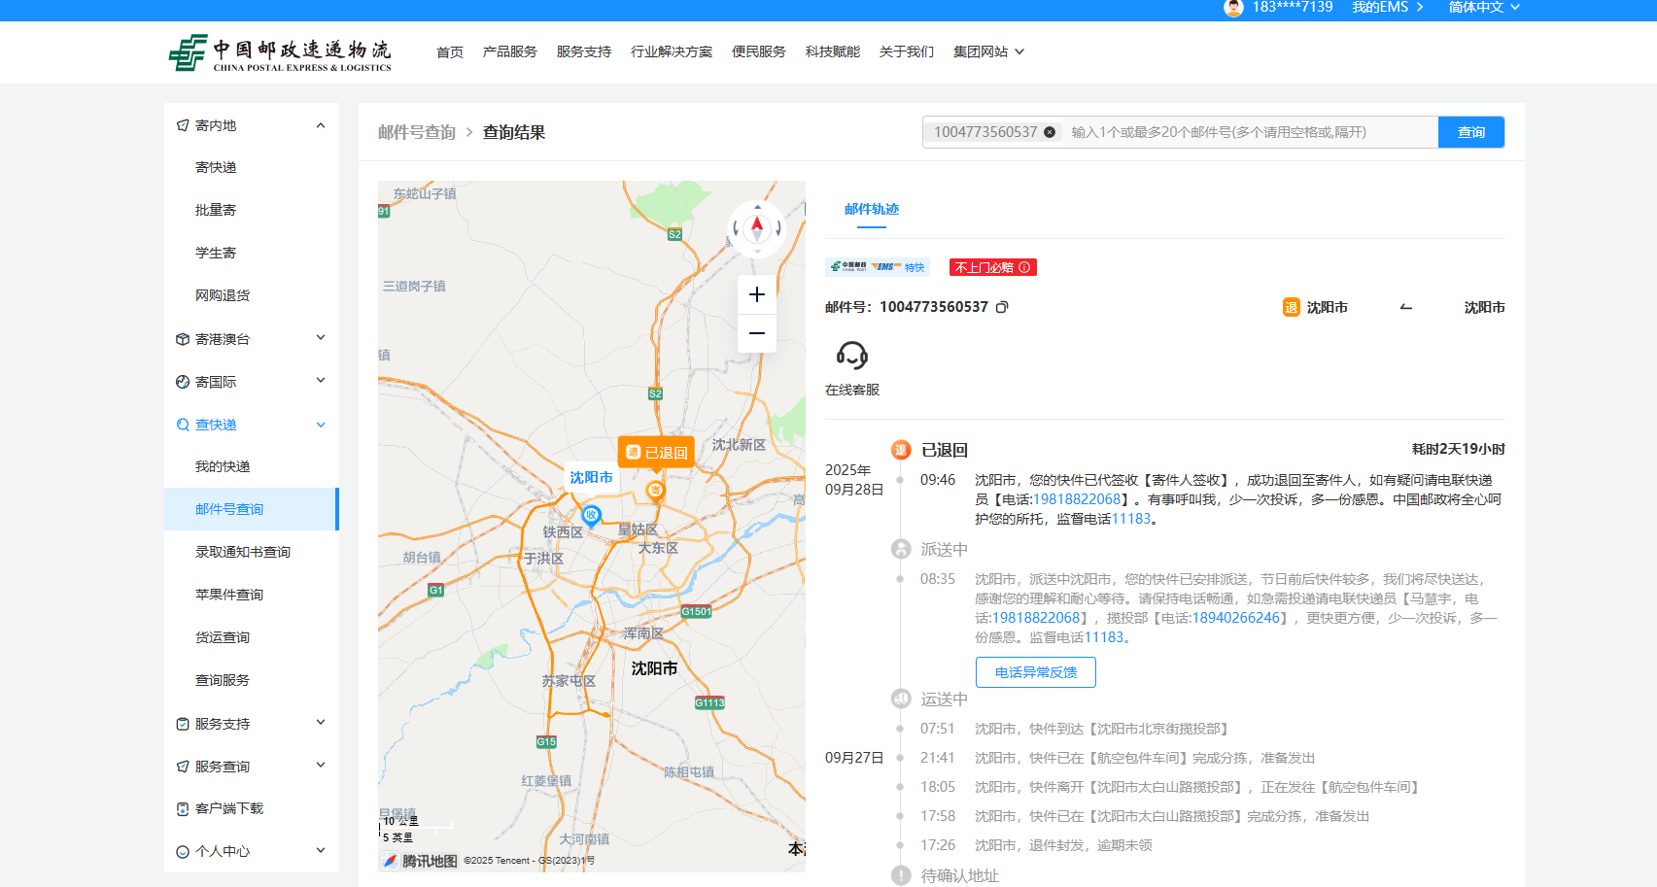Click the user avatar icon
The height and width of the screenshot is (887, 1657).
[x=1233, y=8]
